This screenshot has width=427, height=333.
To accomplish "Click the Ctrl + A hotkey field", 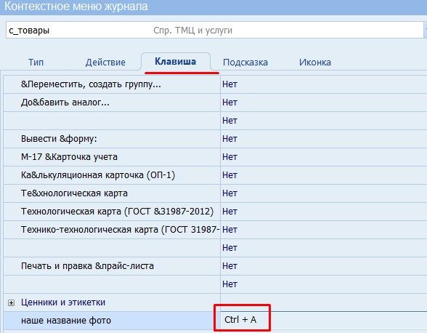I will [324, 320].
